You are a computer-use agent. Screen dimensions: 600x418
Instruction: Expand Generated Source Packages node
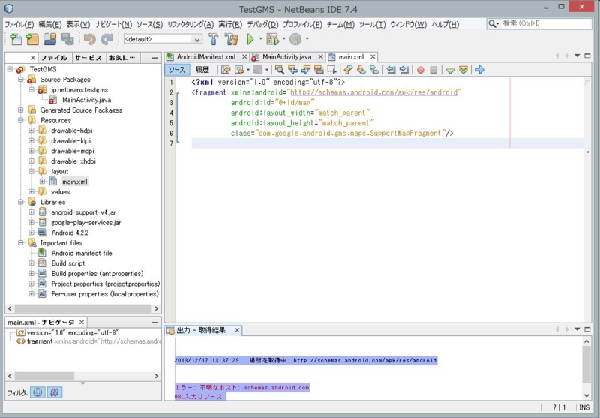point(21,110)
